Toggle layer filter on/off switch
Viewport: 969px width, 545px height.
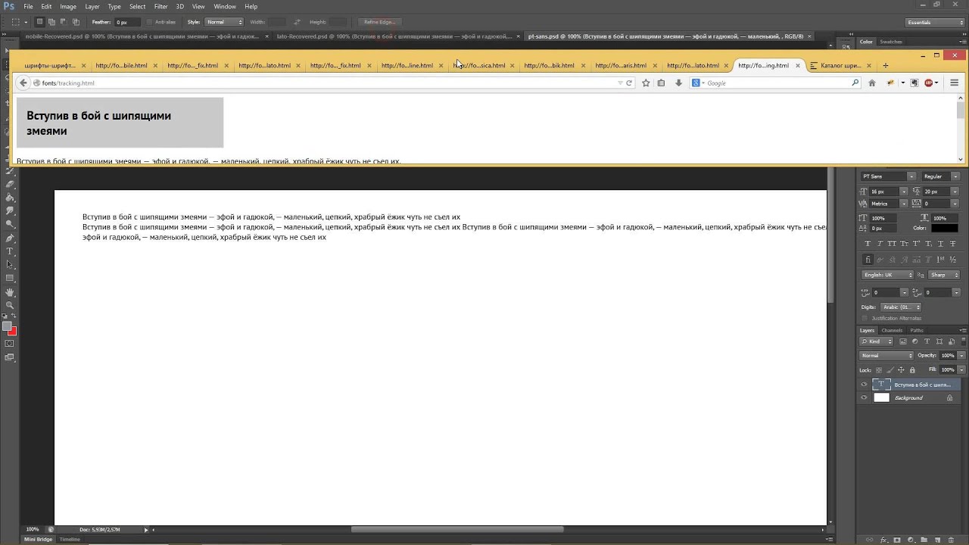964,341
